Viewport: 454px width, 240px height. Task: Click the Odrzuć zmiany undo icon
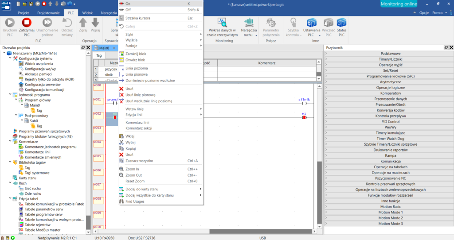67,23
